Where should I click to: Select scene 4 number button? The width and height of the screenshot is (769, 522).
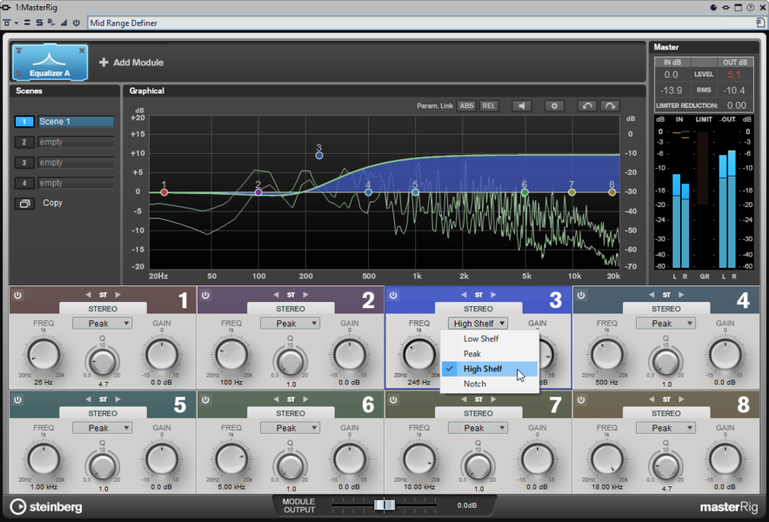tap(24, 184)
